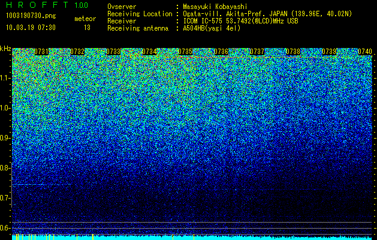
Task: Select the 0733 time marker
Action: (x=113, y=52)
